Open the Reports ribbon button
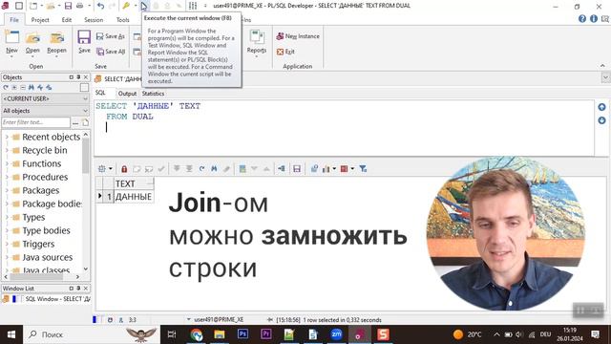Viewport: 611px width, 344px height. (x=257, y=43)
